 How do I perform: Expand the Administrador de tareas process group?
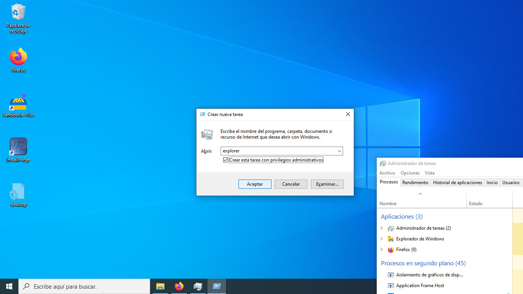click(382, 228)
